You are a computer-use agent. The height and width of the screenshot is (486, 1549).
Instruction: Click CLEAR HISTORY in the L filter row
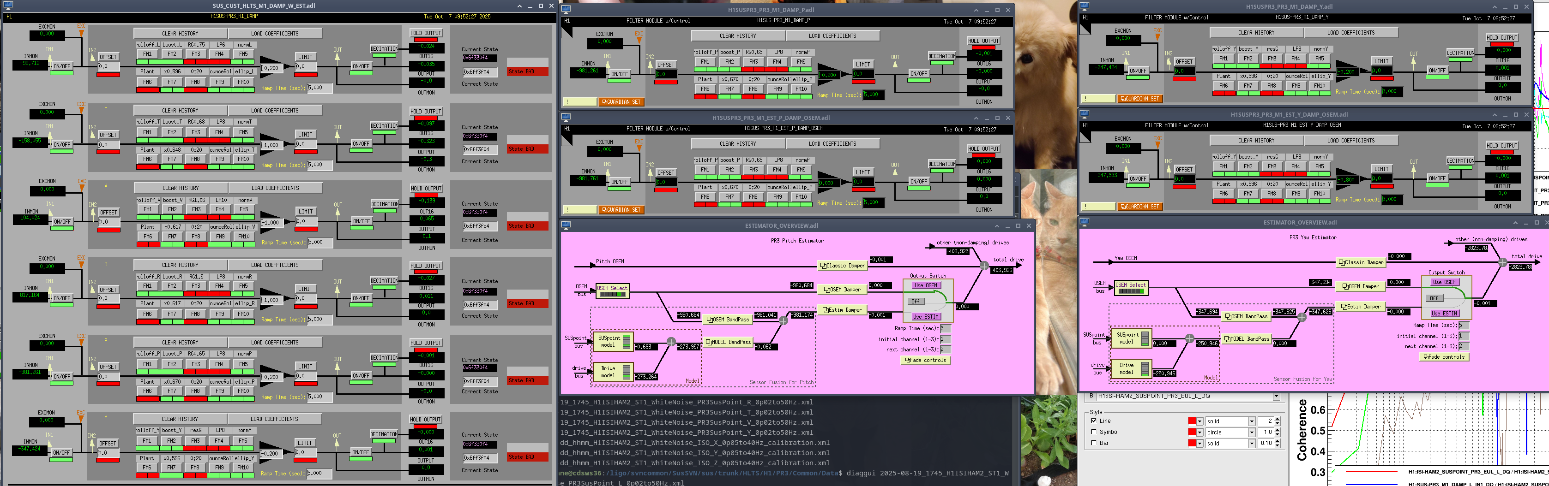(x=180, y=34)
